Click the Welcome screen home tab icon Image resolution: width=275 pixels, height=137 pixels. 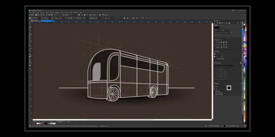coord(32,21)
